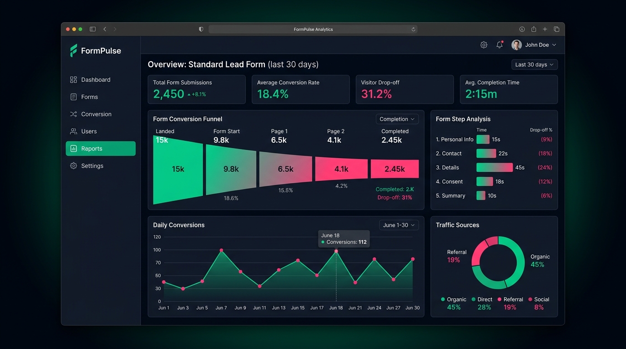Click the Jun 7 peak data point
626x349 pixels.
[x=222, y=250]
